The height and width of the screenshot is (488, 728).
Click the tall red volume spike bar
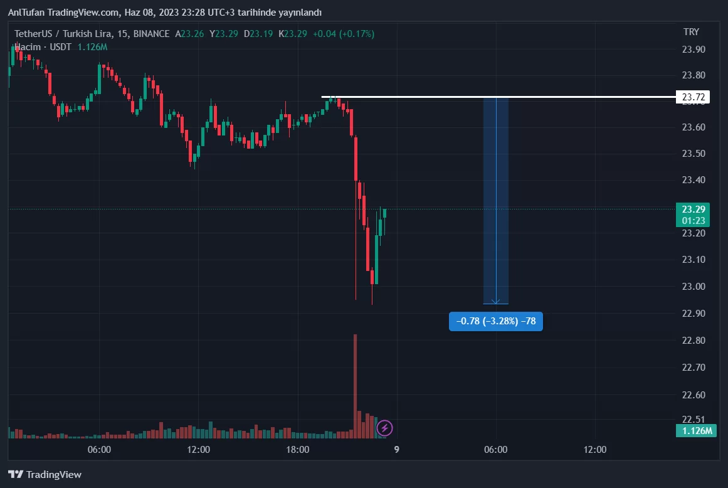[355, 383]
